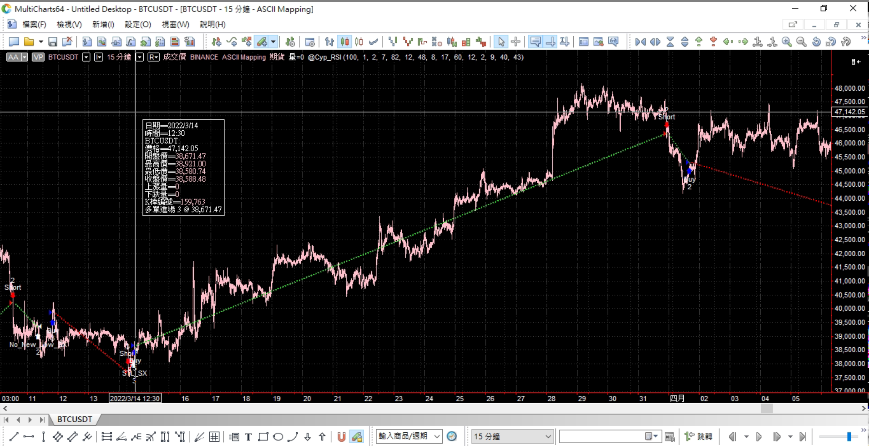This screenshot has height=446, width=869.
Task: Select the ellipse drawing tool
Action: [x=278, y=436]
